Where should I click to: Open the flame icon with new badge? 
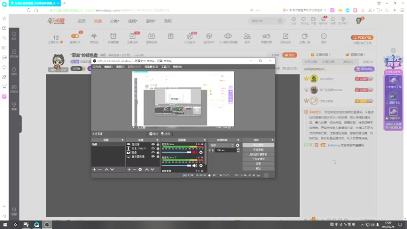[x=190, y=36]
